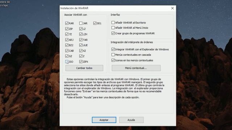Click the Cambiar todos button
The height and width of the screenshot is (130, 232).
(x=84, y=68)
